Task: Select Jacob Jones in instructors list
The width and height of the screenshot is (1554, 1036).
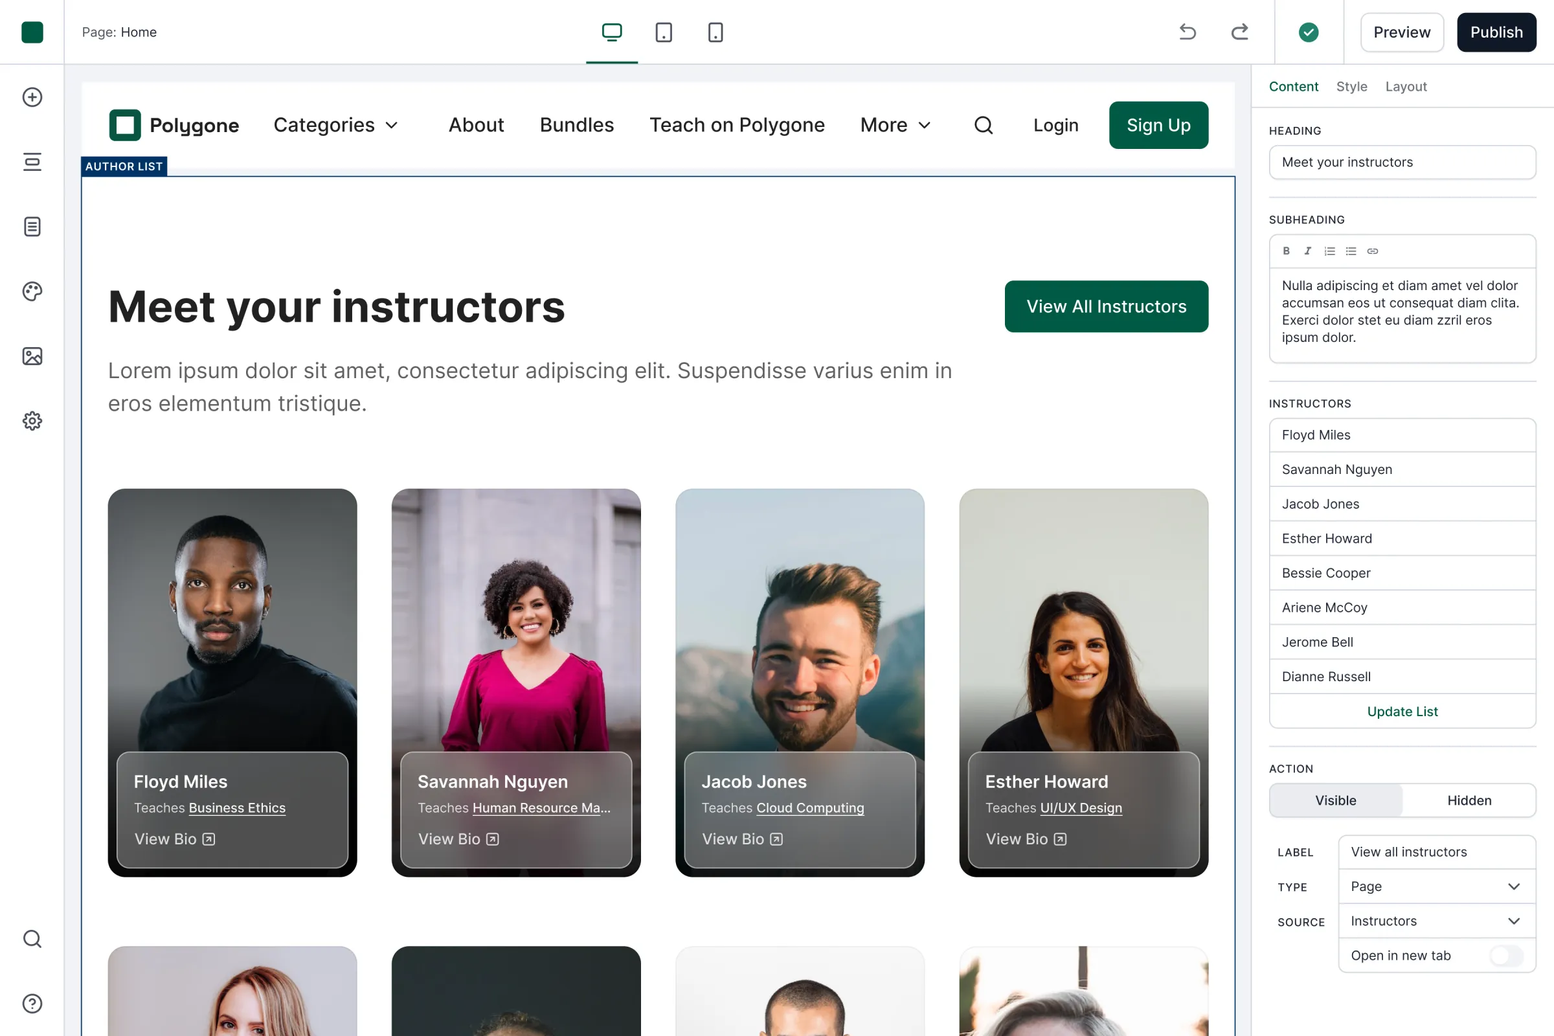Action: 1402,504
